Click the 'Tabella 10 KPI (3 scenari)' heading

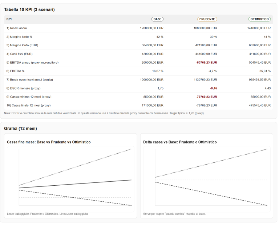(29, 9)
